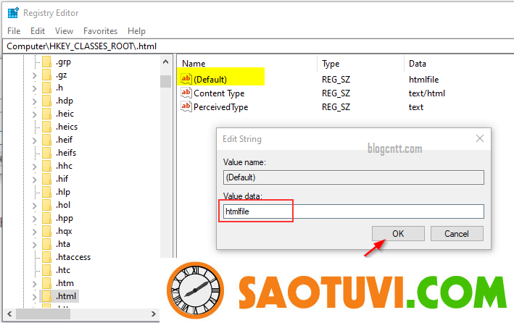Viewport: 514px width, 323px height.
Task: Select the .html folder icon
Action: point(46,296)
